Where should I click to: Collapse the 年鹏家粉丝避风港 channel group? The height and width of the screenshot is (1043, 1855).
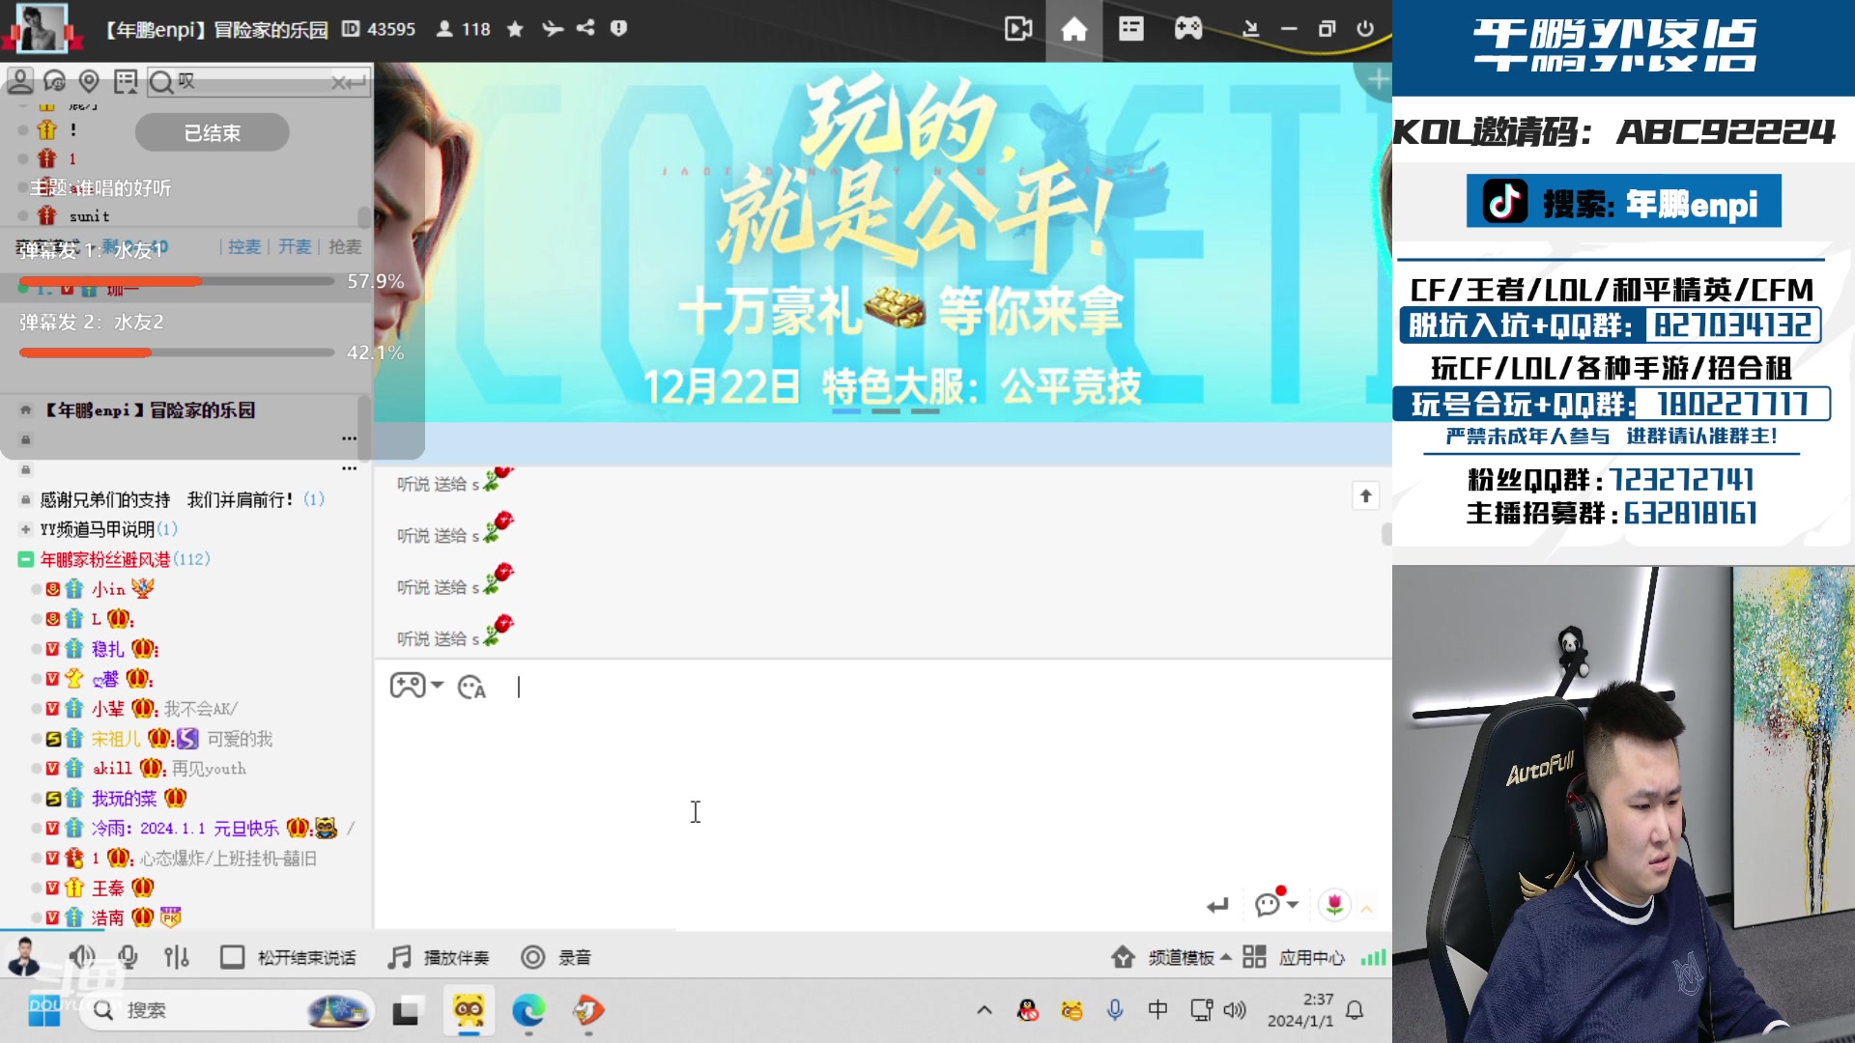tap(26, 559)
